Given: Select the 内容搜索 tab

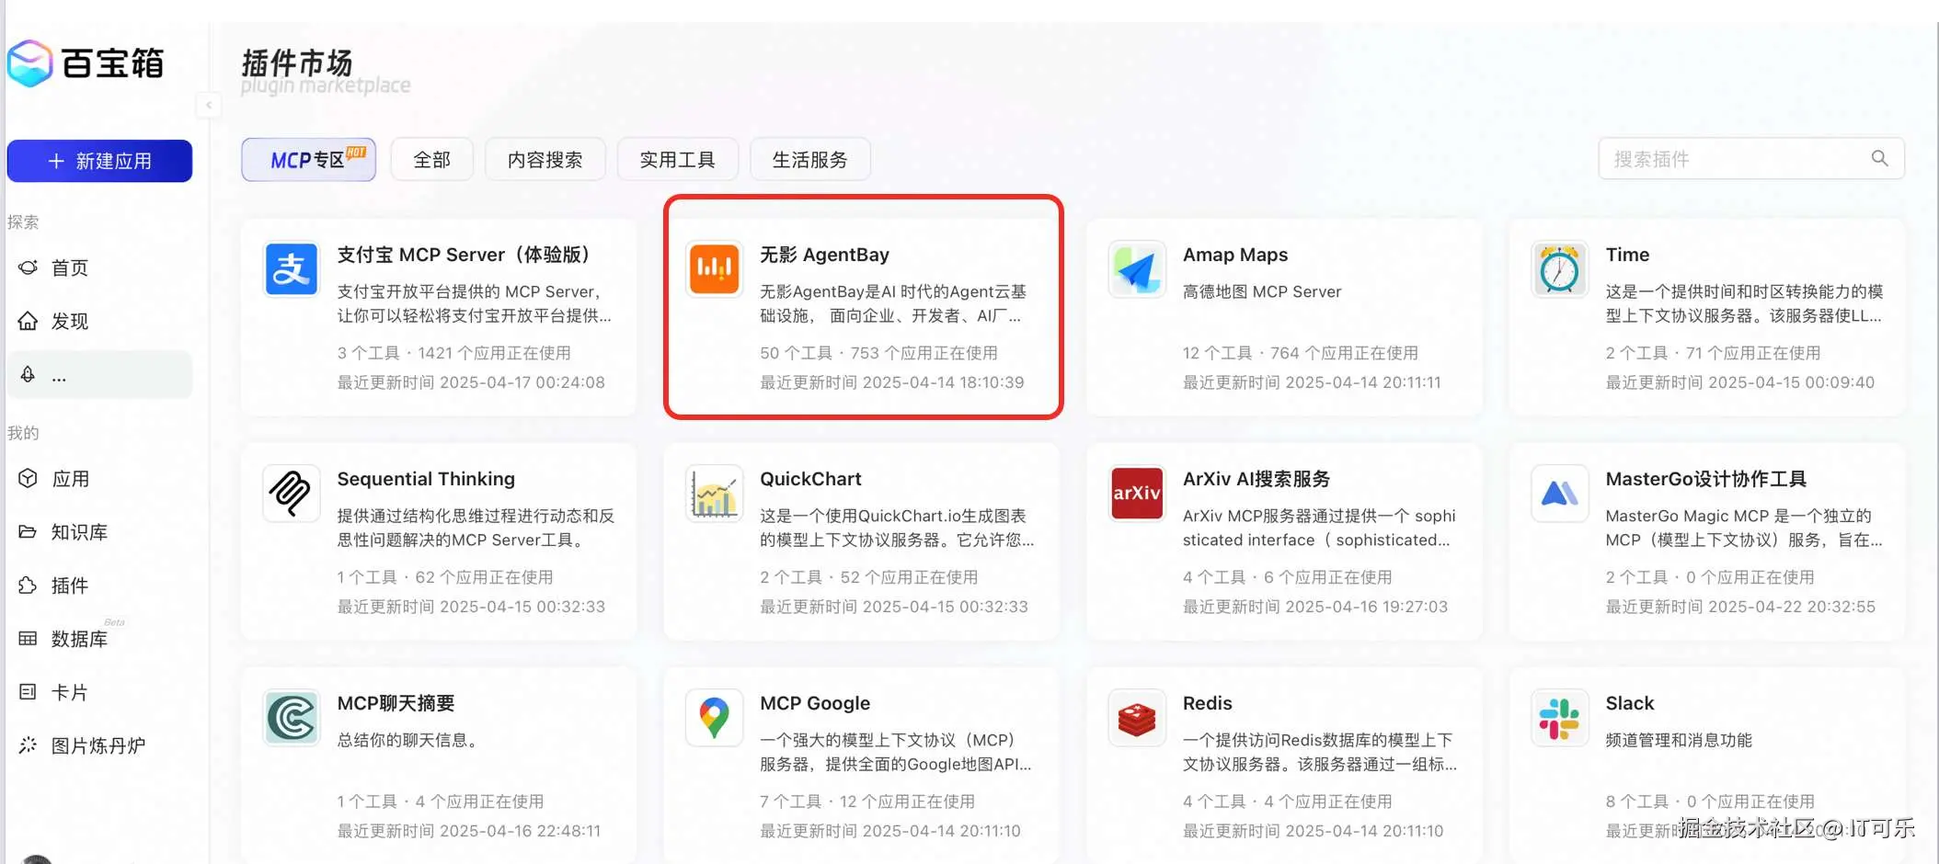Looking at the screenshot, I should point(545,160).
